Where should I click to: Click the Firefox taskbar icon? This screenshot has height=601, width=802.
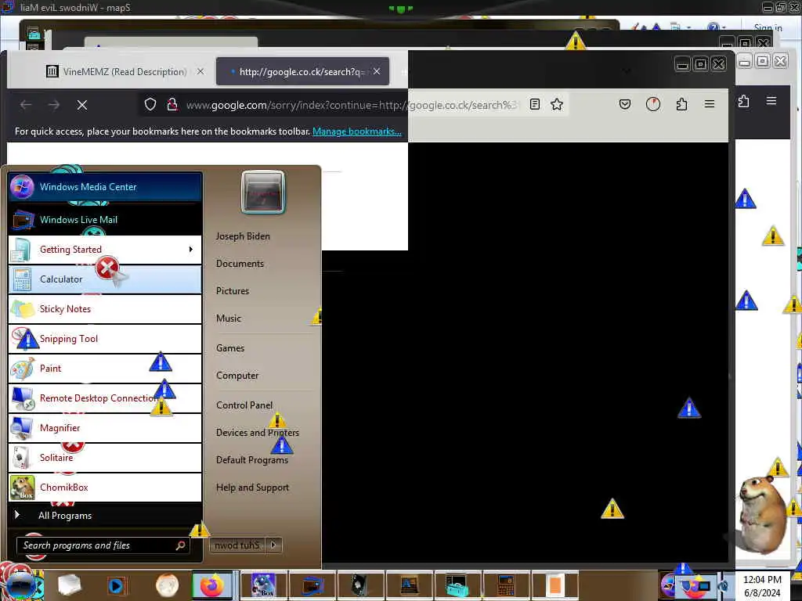point(211,585)
